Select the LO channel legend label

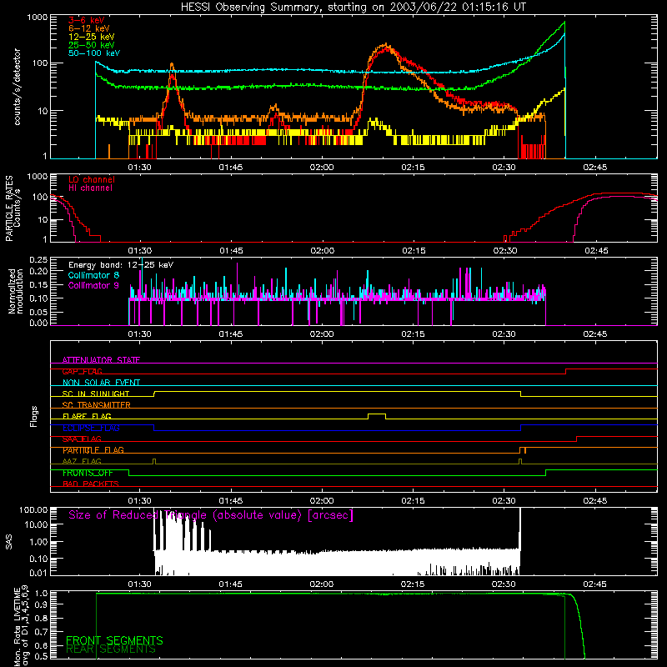point(92,179)
